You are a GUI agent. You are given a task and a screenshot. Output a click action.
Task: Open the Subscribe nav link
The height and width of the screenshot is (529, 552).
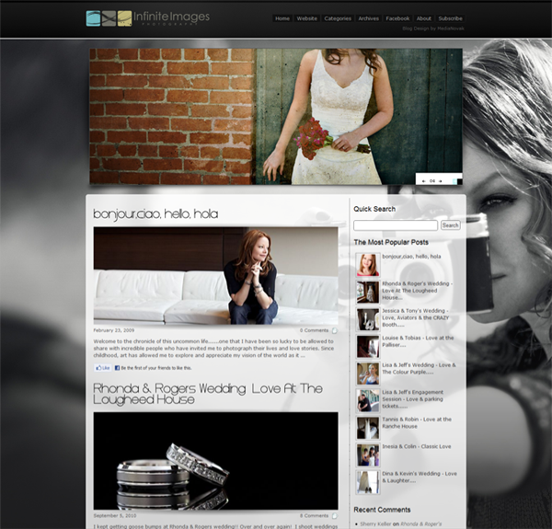tap(450, 18)
